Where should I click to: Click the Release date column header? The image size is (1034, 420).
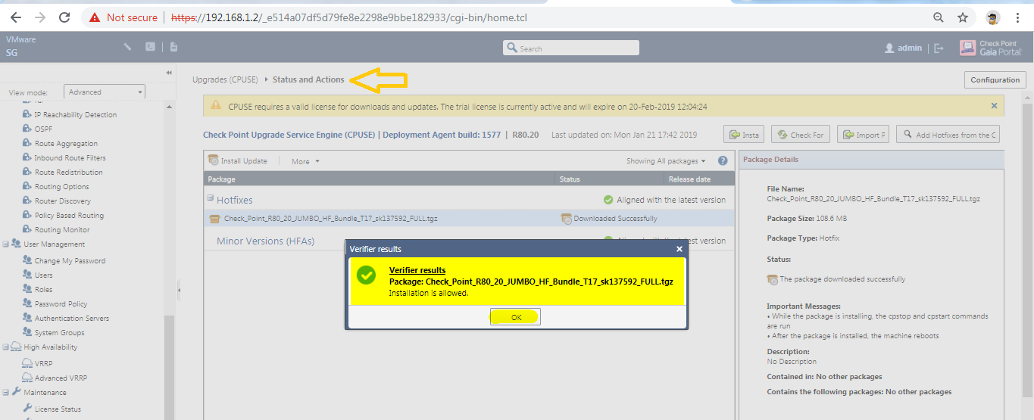(699, 179)
